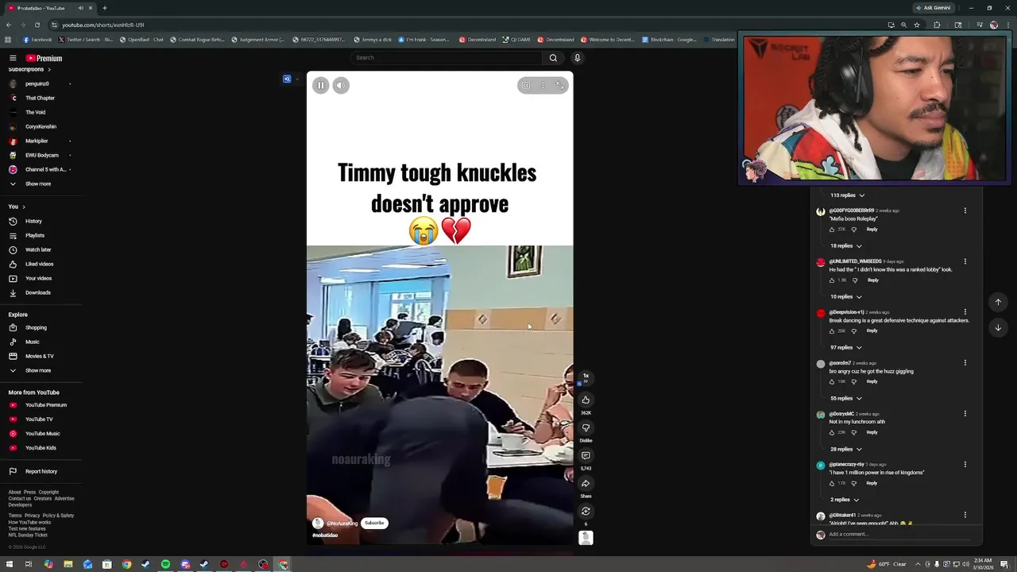
Task: Open options for @DotryxMC comment
Action: tap(965, 414)
